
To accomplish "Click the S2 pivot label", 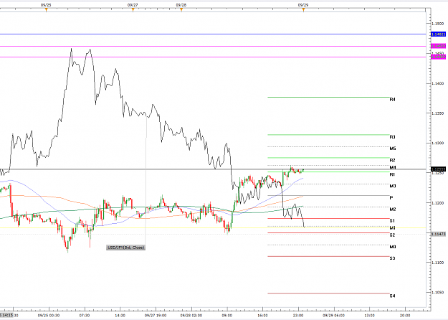I will coord(392,235).
